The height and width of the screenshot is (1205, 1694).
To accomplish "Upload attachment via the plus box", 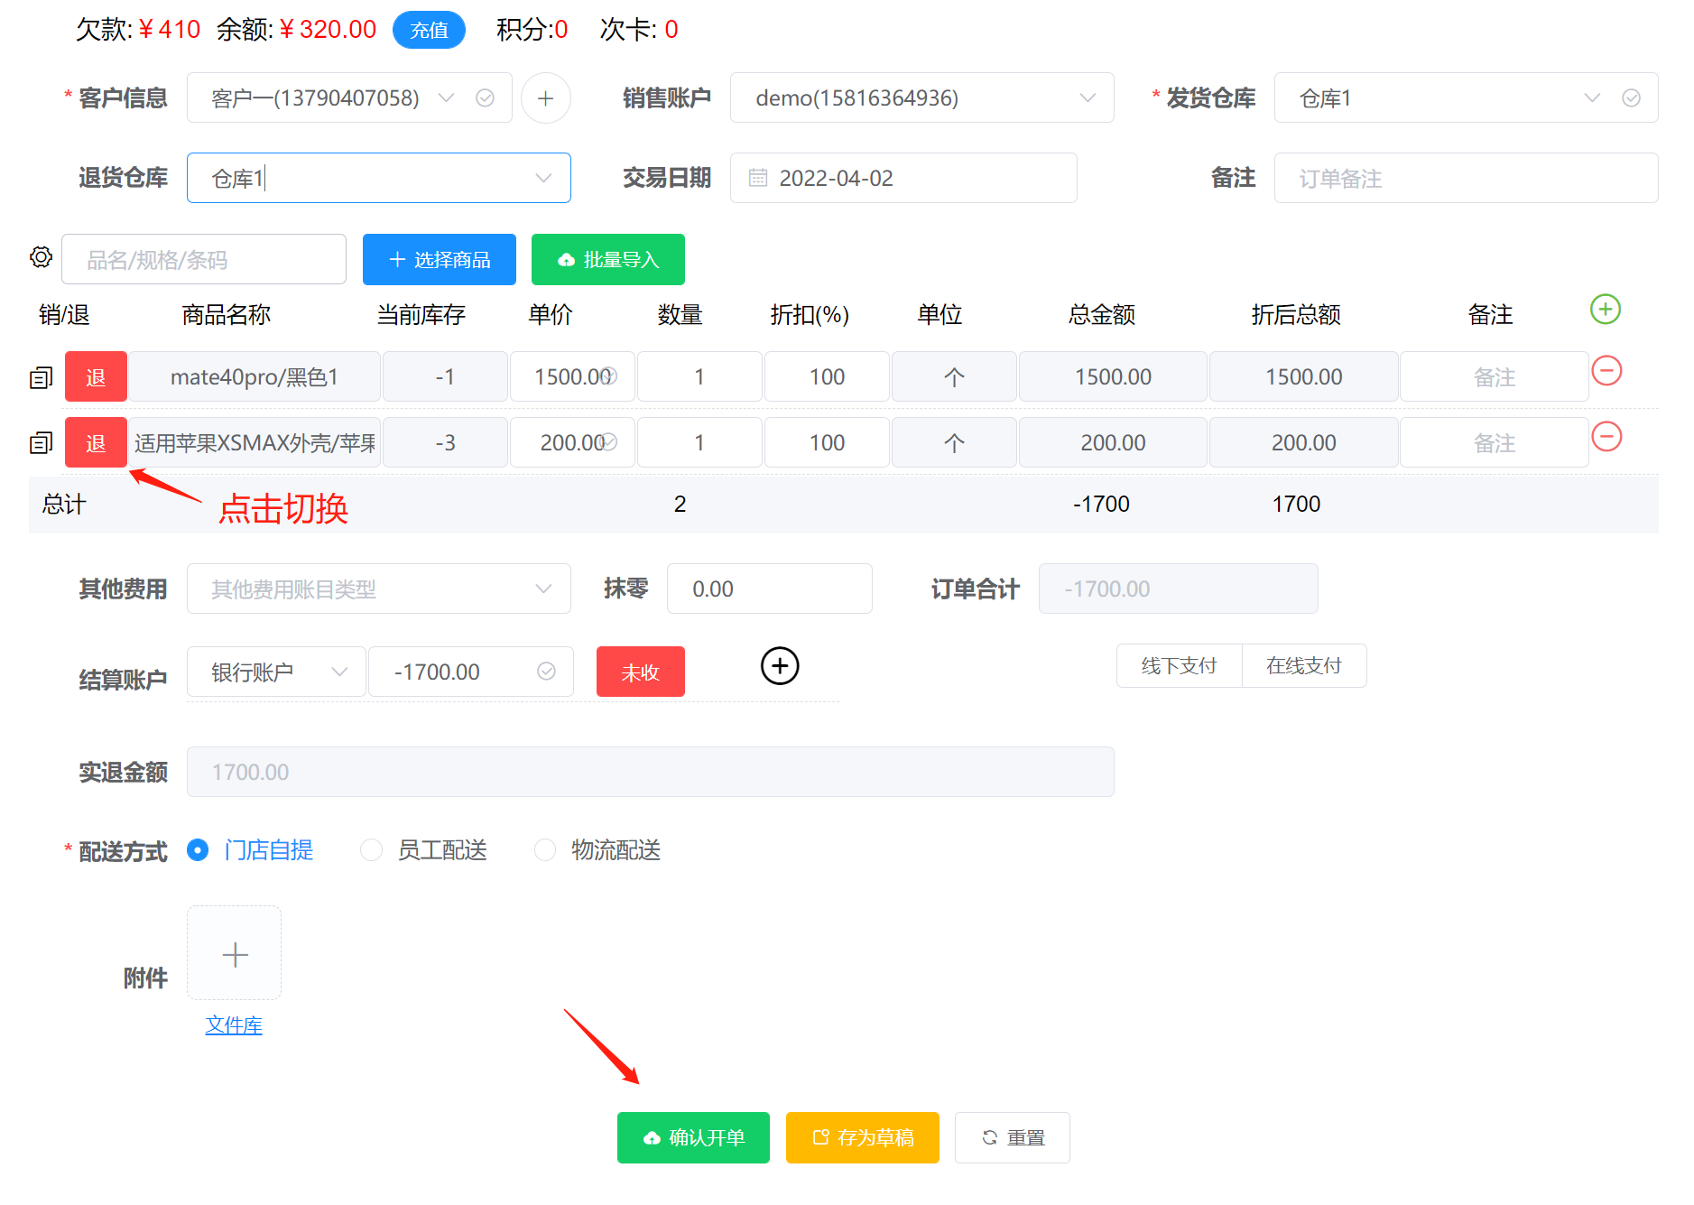I will pos(235,953).
